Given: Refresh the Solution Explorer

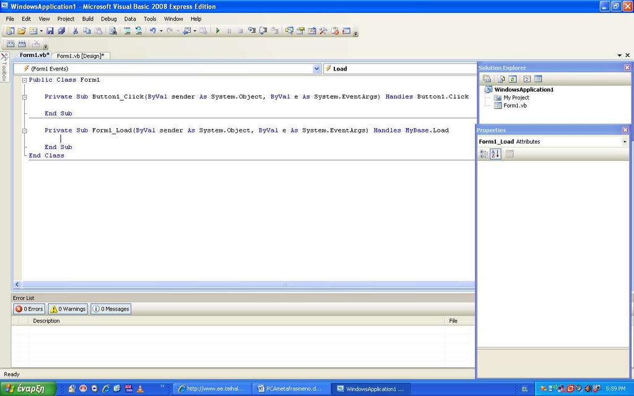Looking at the screenshot, I should click(x=513, y=79).
